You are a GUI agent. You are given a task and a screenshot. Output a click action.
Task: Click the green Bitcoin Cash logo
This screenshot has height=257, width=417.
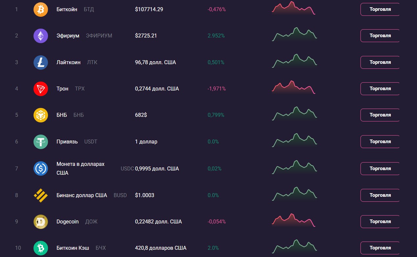[41, 248]
